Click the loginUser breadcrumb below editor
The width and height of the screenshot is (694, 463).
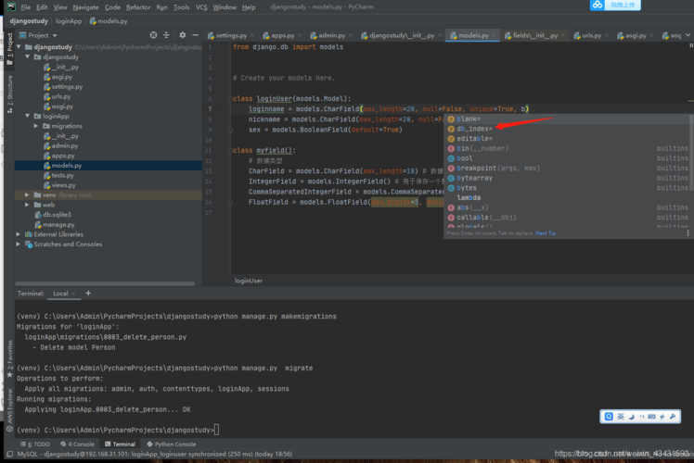[249, 281]
